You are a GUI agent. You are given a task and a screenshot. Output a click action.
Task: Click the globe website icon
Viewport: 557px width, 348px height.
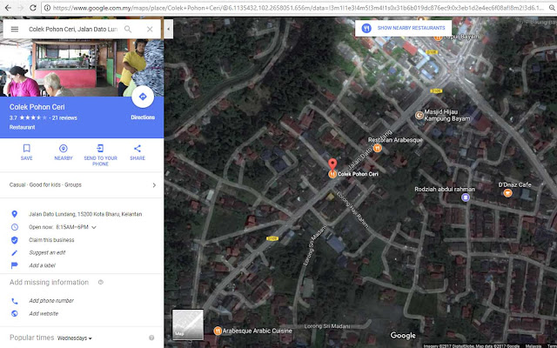point(15,313)
